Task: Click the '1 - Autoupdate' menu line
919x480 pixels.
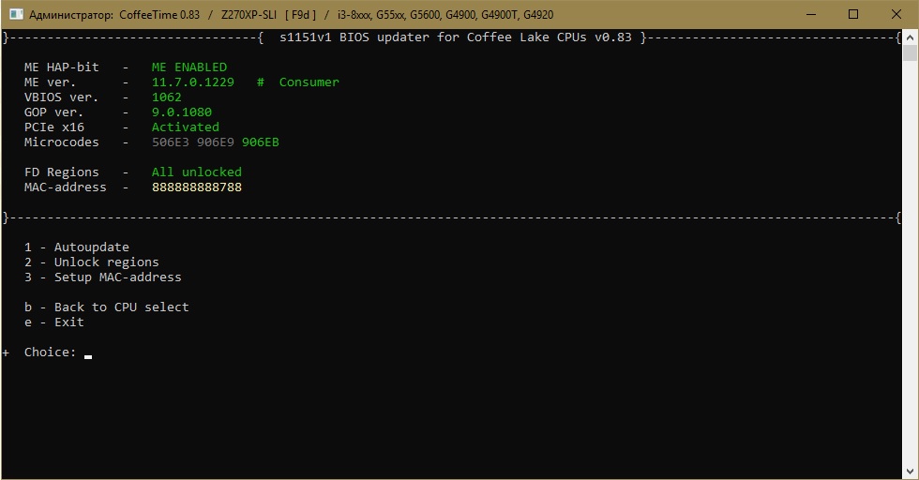Action: point(77,247)
